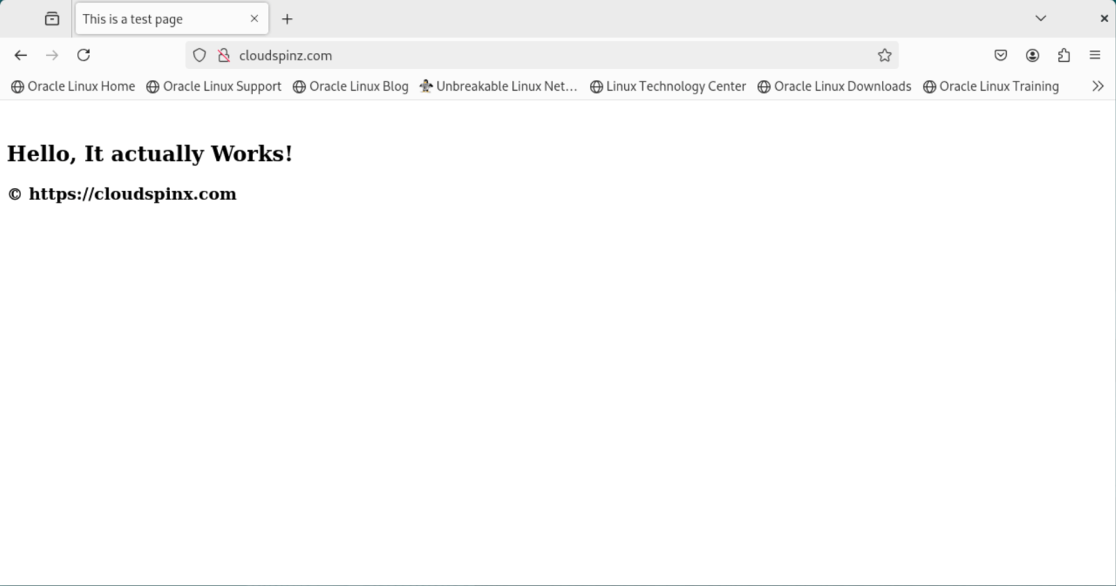The height and width of the screenshot is (586, 1116).
Task: Open the extensions icon
Action: coord(1064,55)
